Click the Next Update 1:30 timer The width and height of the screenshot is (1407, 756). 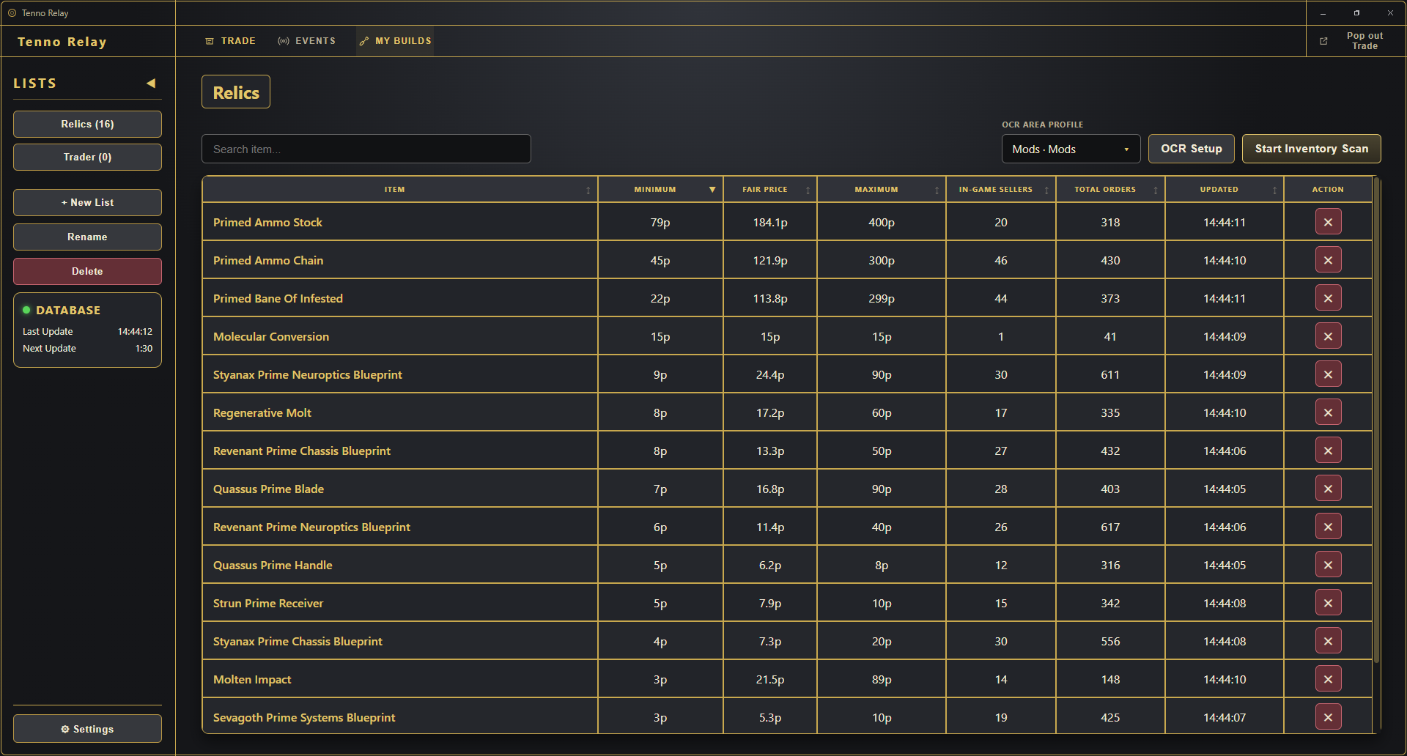pyautogui.click(x=144, y=349)
